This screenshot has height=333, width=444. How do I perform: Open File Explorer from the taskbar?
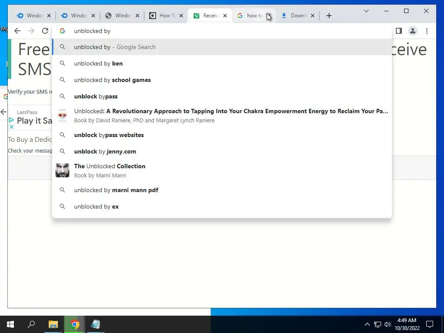pyautogui.click(x=53, y=324)
